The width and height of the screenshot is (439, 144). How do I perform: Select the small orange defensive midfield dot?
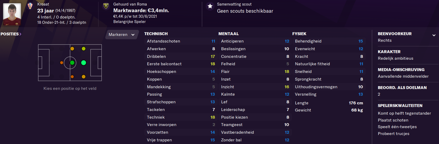pos(61,63)
